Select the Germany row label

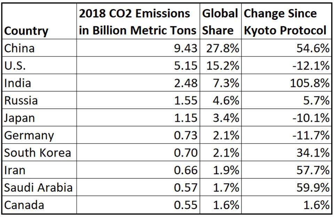(x=29, y=135)
